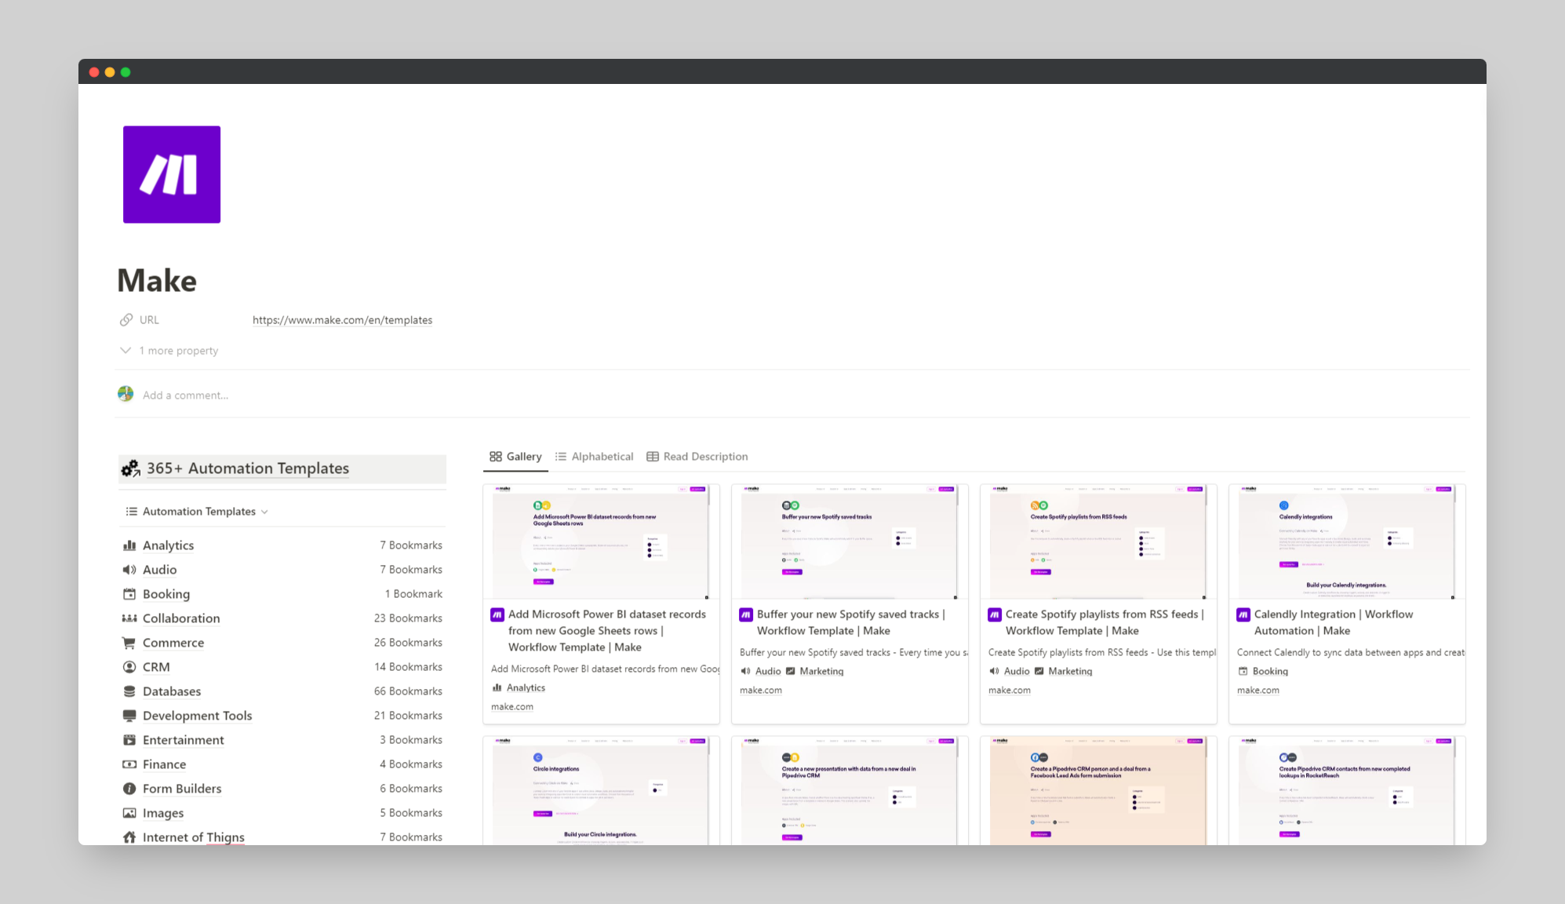Image resolution: width=1565 pixels, height=904 pixels.
Task: Click the Analytics tag on Power BI card
Action: (519, 687)
